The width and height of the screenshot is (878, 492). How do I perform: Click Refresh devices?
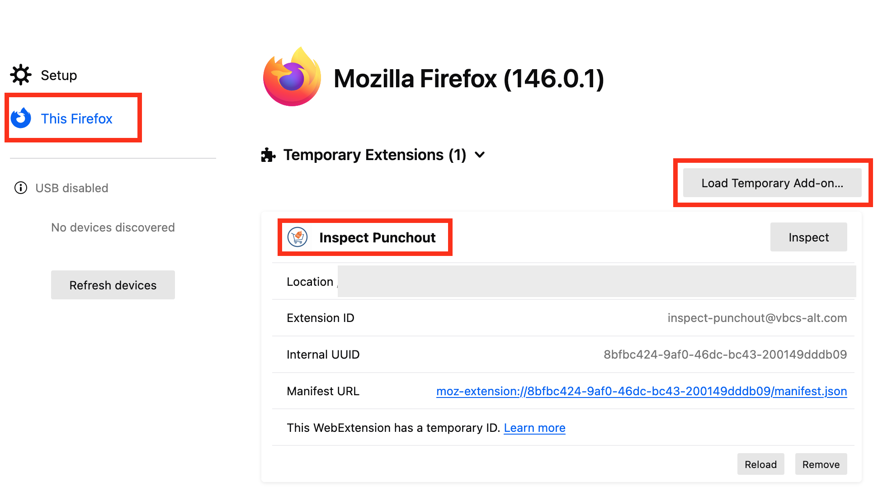113,285
